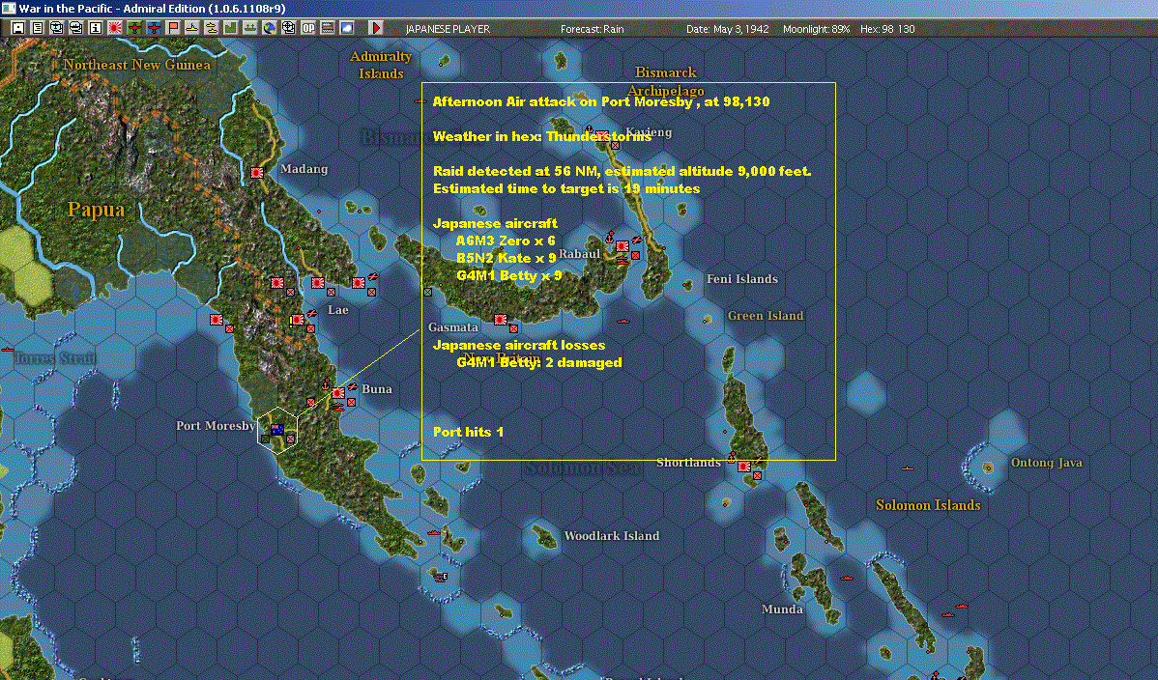
Task: Click the 'Solomon Islands' region label
Action: point(928,505)
